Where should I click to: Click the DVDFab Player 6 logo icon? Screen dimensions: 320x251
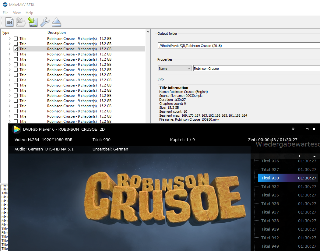(16, 129)
